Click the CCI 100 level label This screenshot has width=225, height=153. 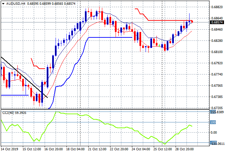pos(213,122)
